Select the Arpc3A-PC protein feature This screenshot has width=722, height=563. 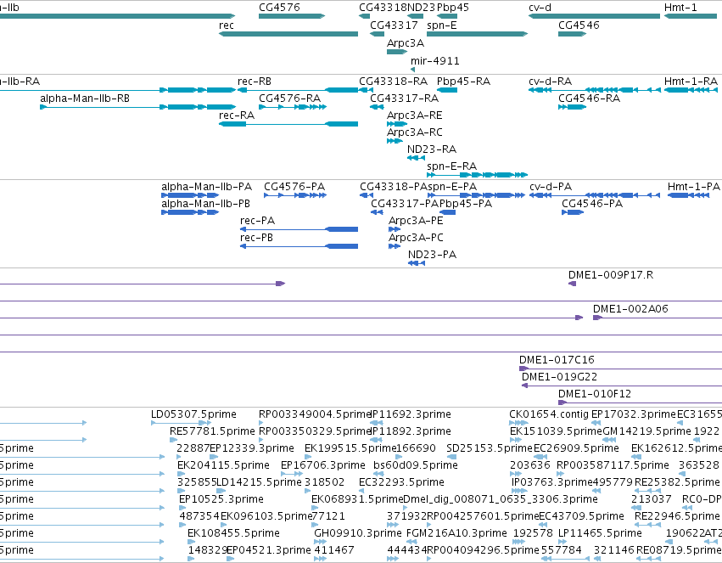pos(395,246)
